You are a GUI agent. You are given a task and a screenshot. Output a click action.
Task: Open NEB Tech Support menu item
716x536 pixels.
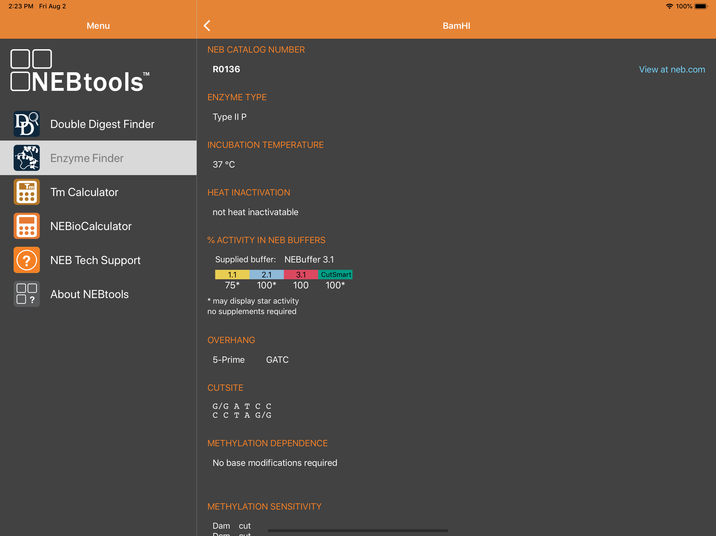click(x=98, y=260)
